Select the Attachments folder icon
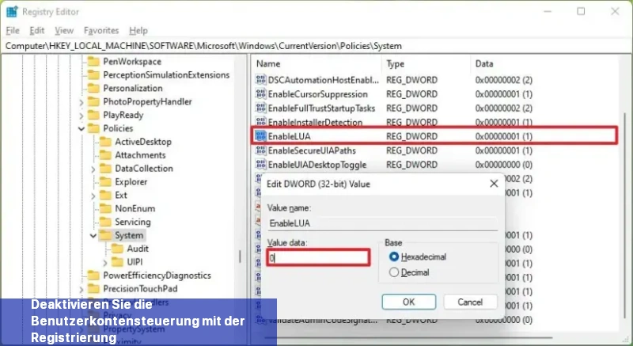Screen dimensions: 633x346 pos(105,155)
